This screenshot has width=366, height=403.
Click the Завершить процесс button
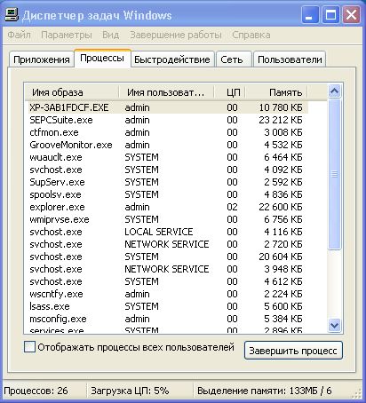pos(293,351)
